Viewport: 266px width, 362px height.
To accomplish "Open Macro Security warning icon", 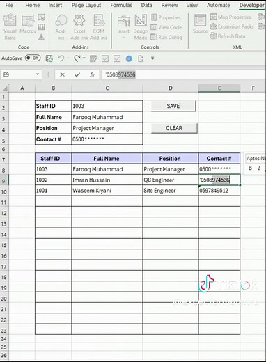I will [x=41, y=37].
